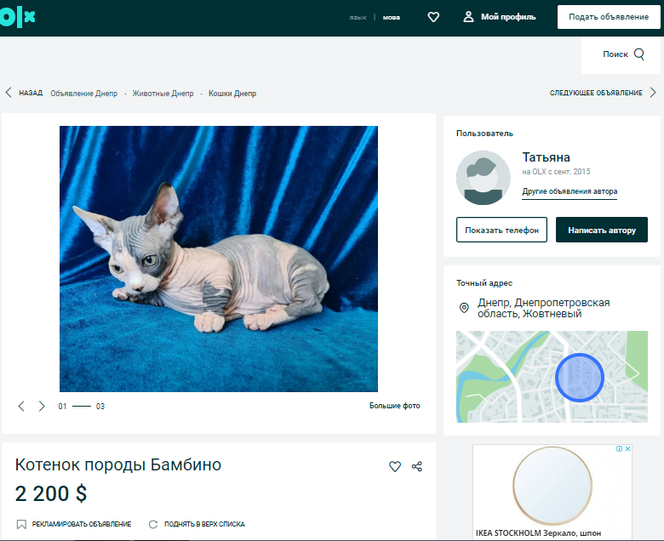Screen dimensions: 664x541
Task: Click the OLX logo
Action: point(17,17)
